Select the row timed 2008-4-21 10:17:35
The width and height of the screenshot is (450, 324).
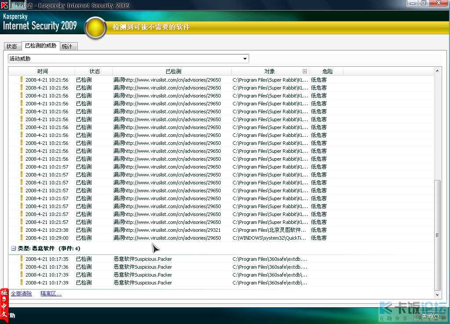coord(221,259)
